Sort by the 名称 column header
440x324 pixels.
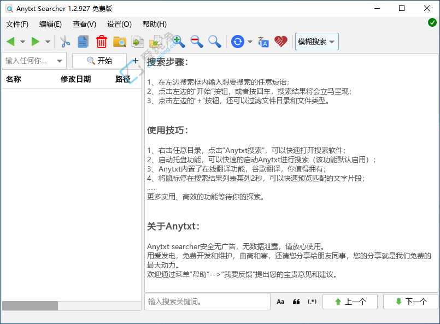[14, 79]
